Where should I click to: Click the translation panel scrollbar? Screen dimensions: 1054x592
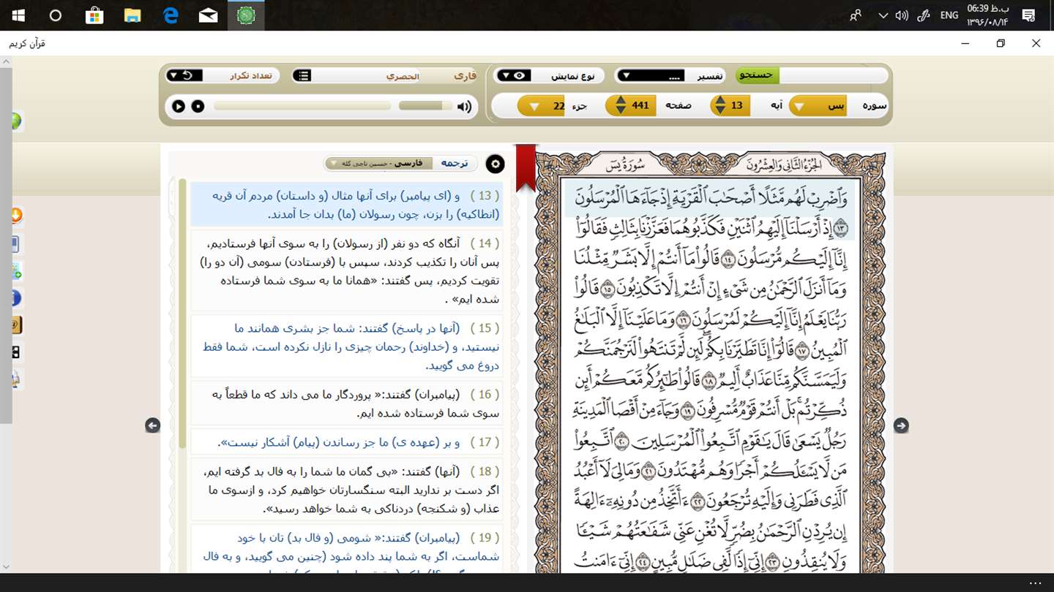click(182, 314)
